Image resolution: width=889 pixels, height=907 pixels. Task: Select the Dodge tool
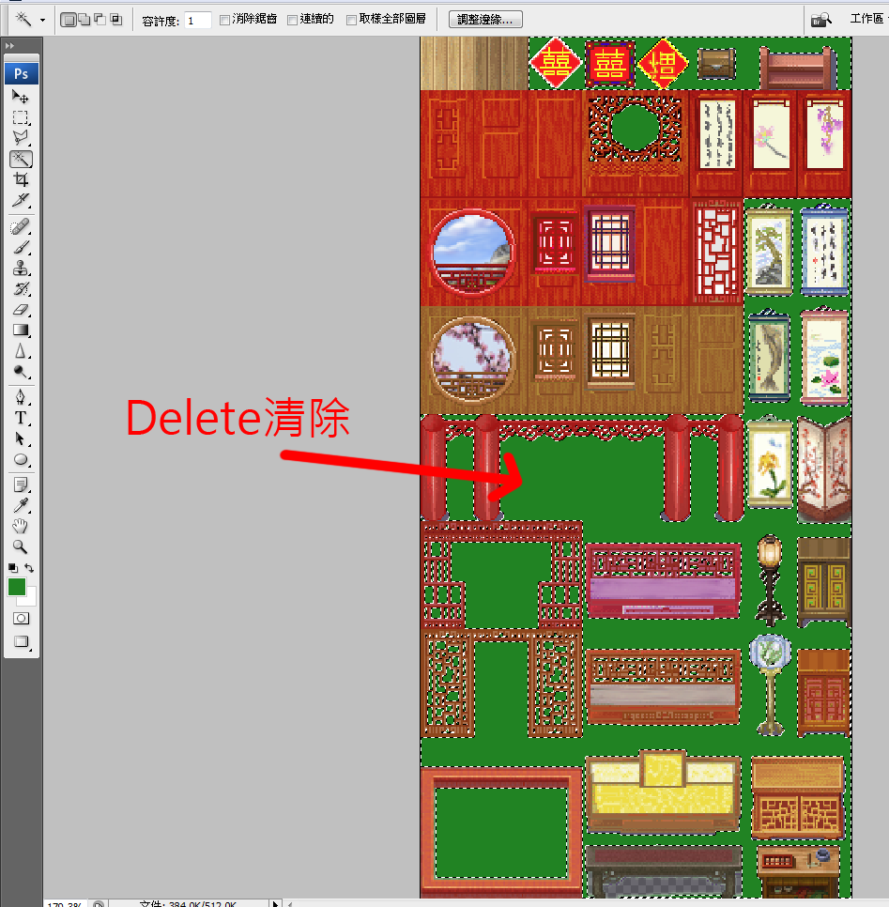21,372
